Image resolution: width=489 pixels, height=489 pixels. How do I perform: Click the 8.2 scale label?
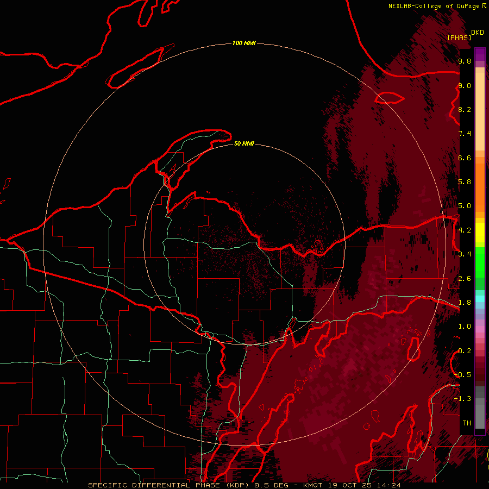(465, 109)
